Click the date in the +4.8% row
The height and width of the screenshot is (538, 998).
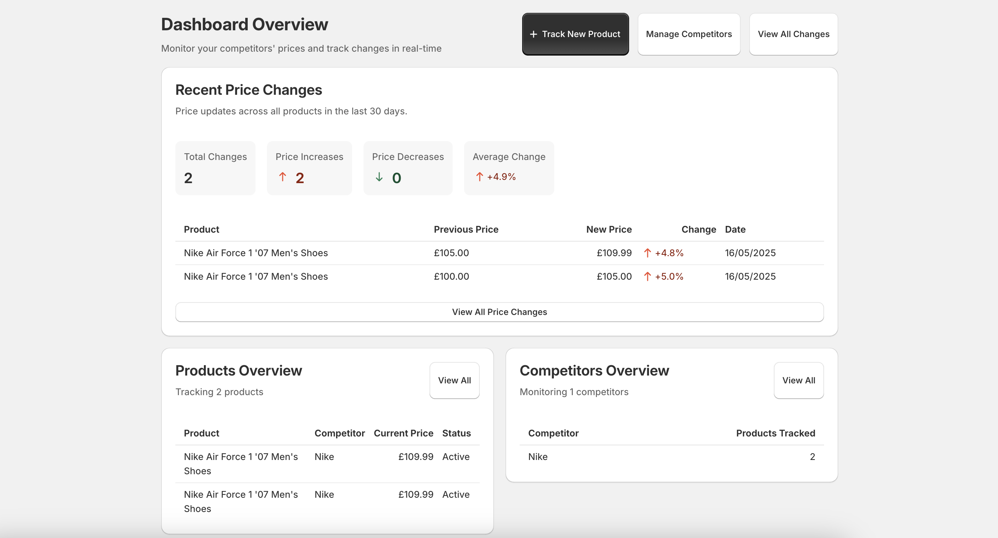[750, 253]
